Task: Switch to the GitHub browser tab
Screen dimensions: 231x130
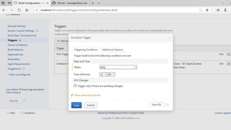Action: pyautogui.click(x=70, y=3)
